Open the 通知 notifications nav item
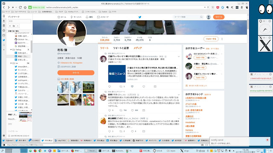 89,17
